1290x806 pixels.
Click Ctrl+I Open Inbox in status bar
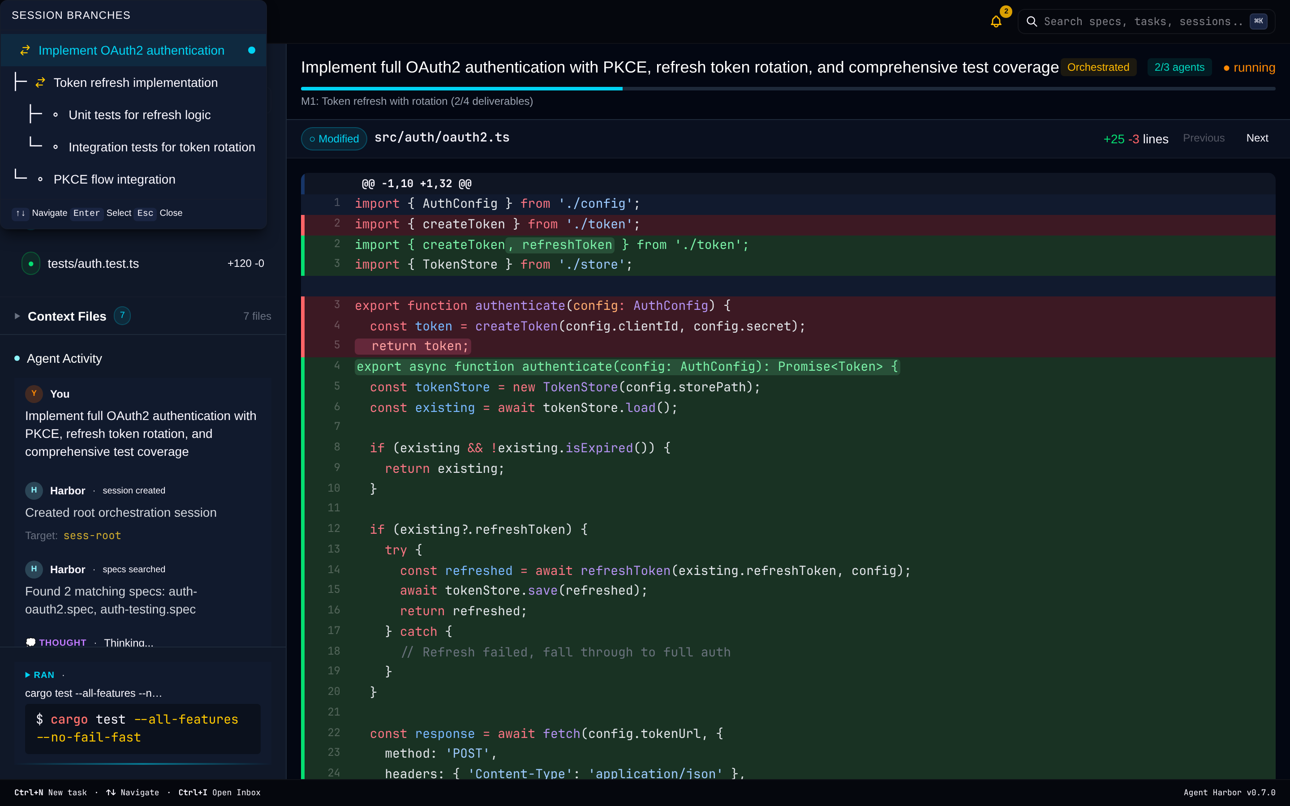coord(219,792)
